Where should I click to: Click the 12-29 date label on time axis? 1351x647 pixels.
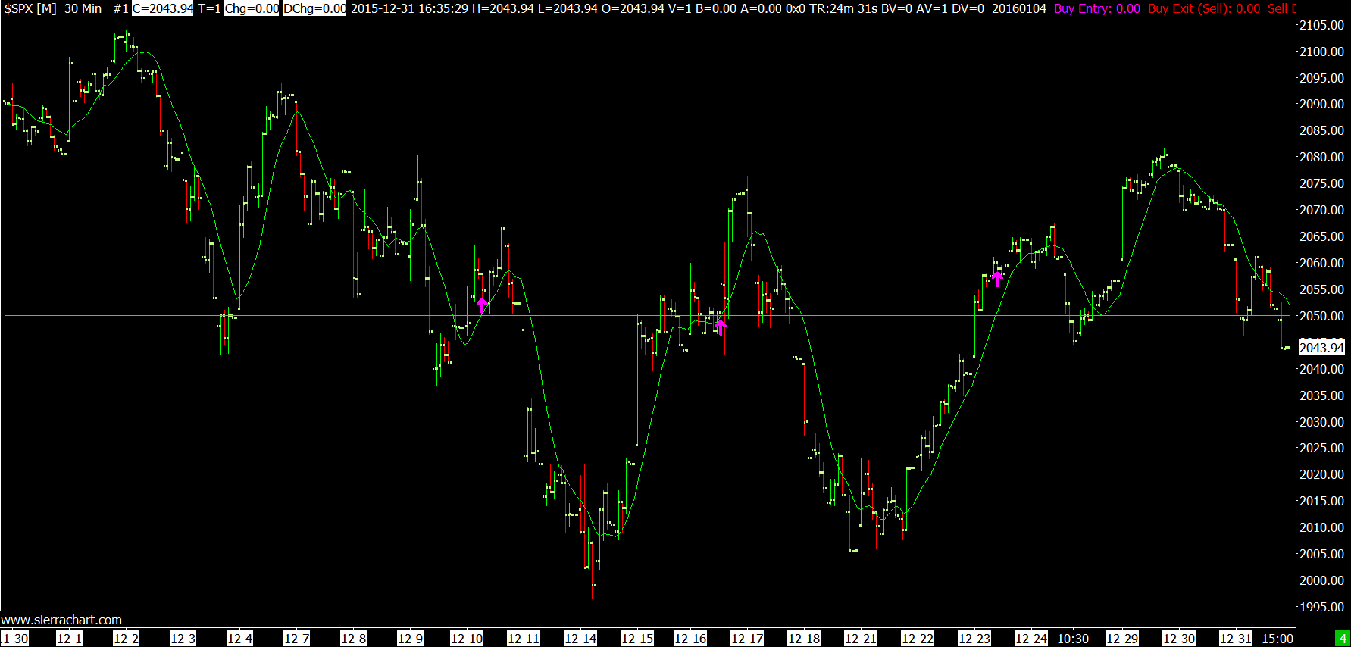tap(1122, 639)
